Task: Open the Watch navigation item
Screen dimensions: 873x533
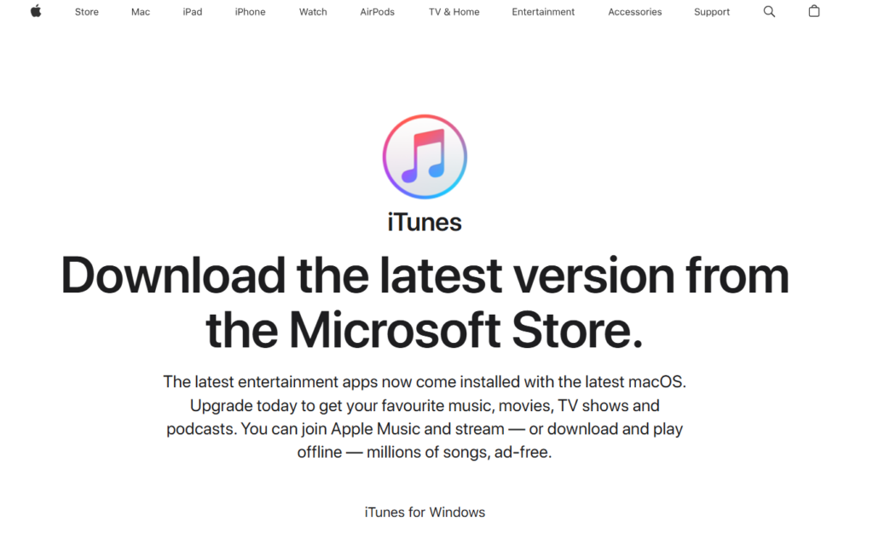Action: [x=313, y=12]
